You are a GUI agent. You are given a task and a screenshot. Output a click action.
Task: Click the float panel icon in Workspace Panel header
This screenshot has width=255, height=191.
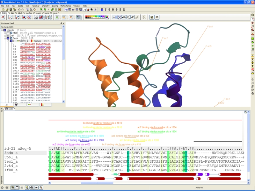coord(61,23)
